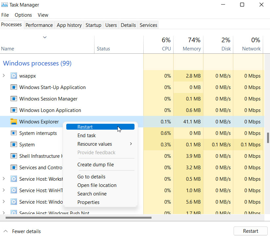Select the Windows Start-Up Application row

[52, 87]
